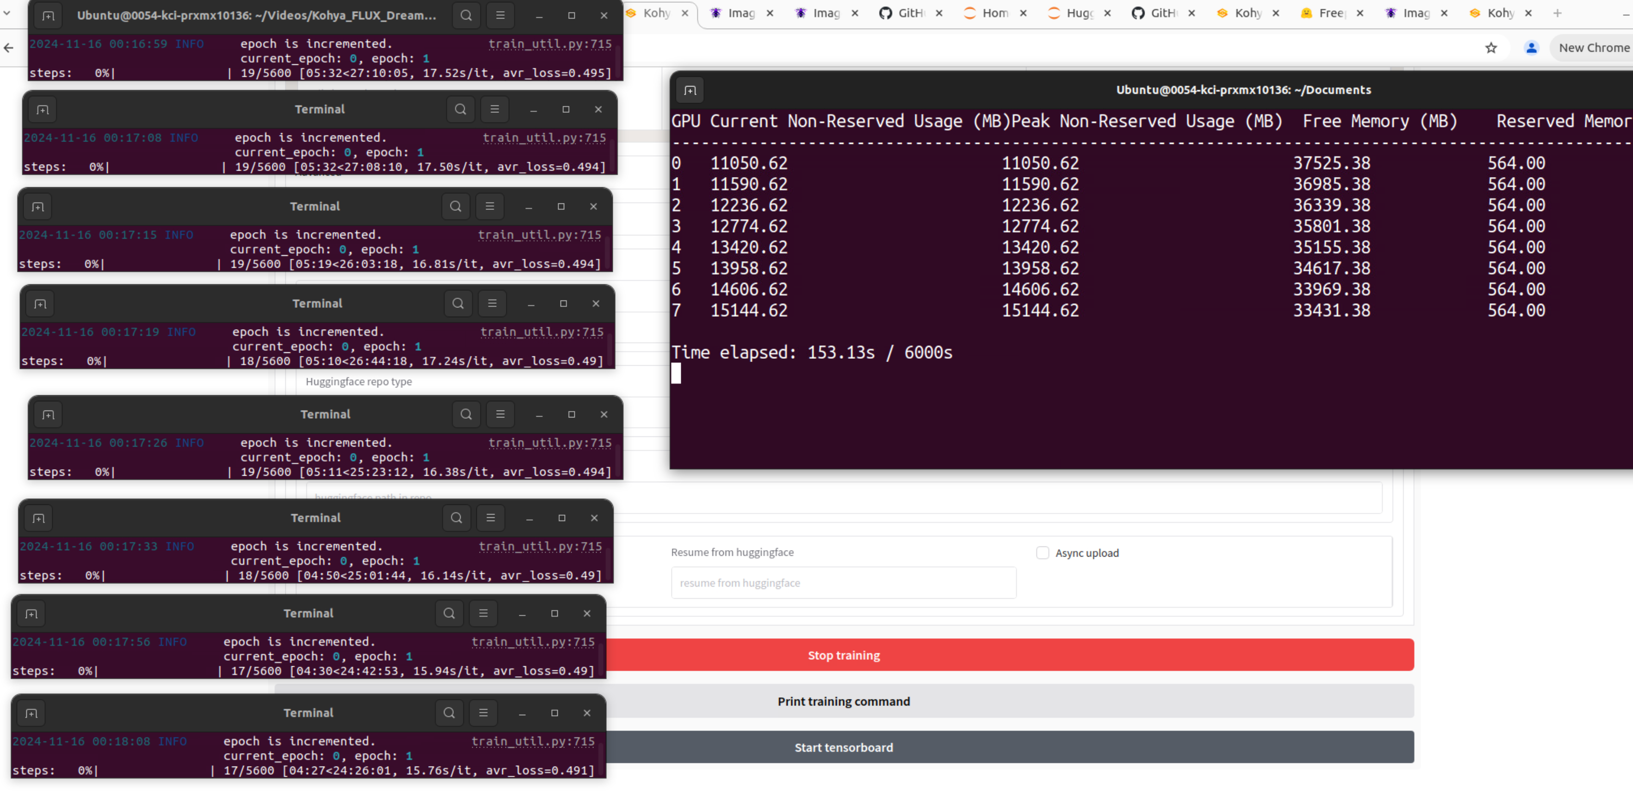Bookmark this page with the star icon
Screen dimensions: 1633x791
point(1491,48)
